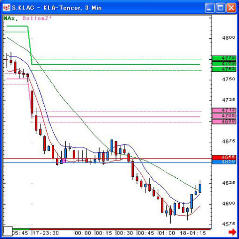Select the pink 4705 price tag
This screenshot has width=239, height=239.
click(224, 116)
